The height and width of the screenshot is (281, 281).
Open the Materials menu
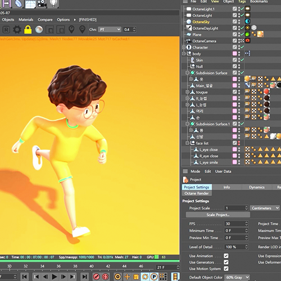tap(26, 20)
